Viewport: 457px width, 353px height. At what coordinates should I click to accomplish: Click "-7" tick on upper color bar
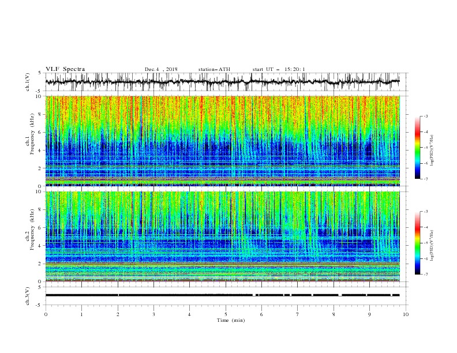coord(426,179)
